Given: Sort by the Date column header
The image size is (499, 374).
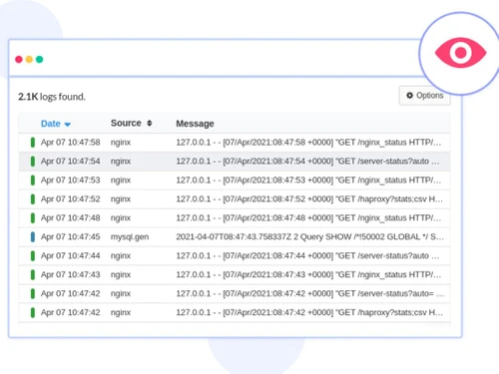Looking at the screenshot, I should click(x=51, y=124).
